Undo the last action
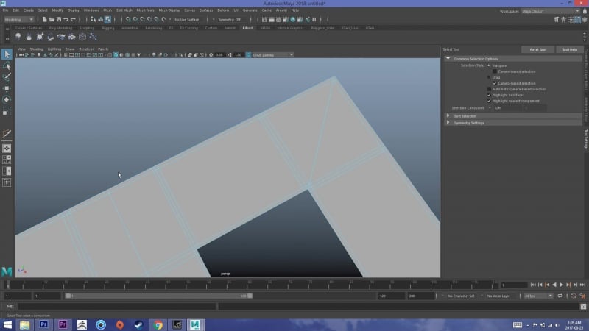Image resolution: width=589 pixels, height=331 pixels. 66,20
